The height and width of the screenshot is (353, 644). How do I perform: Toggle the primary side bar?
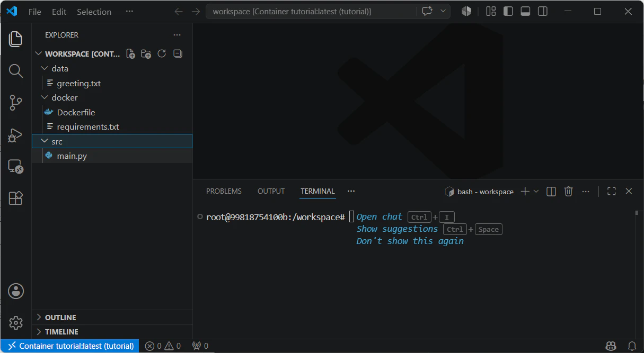[508, 11]
